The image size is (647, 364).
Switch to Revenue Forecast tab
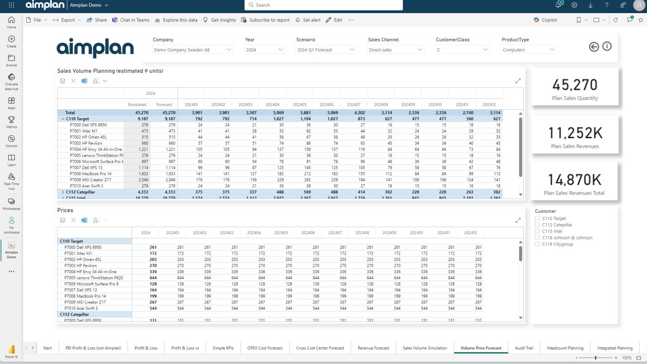[x=373, y=348]
